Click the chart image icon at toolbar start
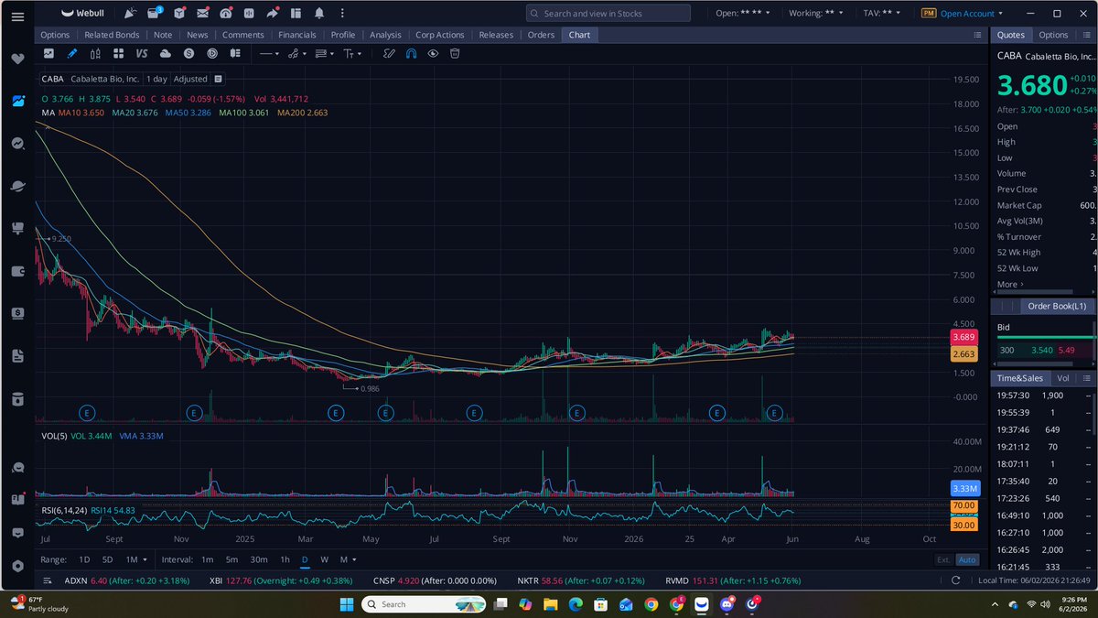Image resolution: width=1098 pixels, height=618 pixels. tap(48, 54)
